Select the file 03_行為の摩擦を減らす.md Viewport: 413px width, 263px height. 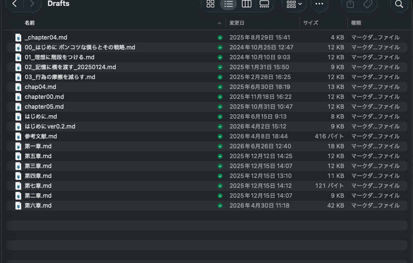(x=60, y=77)
